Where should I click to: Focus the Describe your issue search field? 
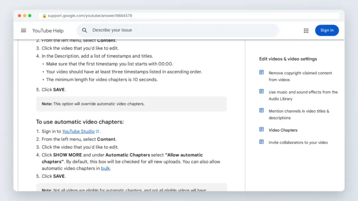point(178,30)
